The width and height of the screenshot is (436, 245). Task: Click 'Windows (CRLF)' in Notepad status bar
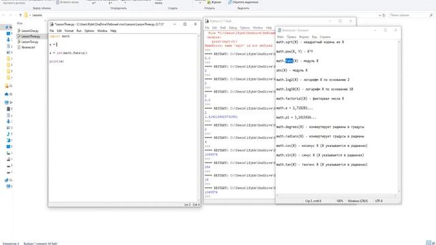tap(358, 201)
